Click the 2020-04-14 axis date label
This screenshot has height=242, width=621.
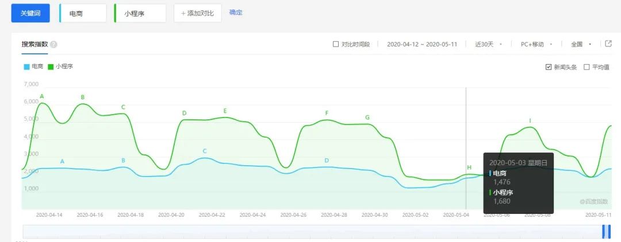coord(49,215)
